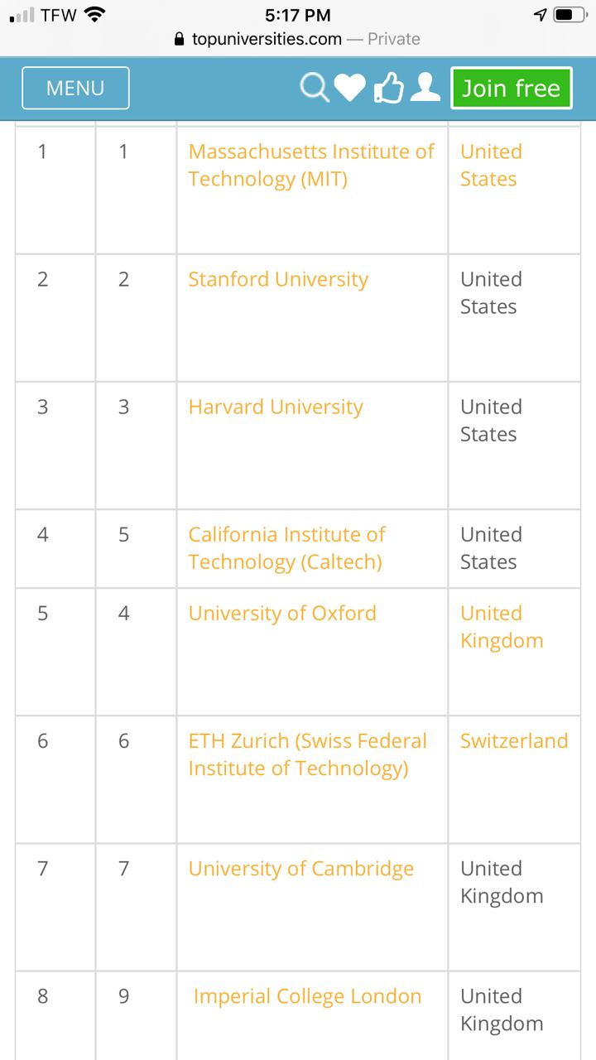Screen dimensions: 596x1060
Task: Tap the topuniversities.com address field
Action: click(298, 39)
